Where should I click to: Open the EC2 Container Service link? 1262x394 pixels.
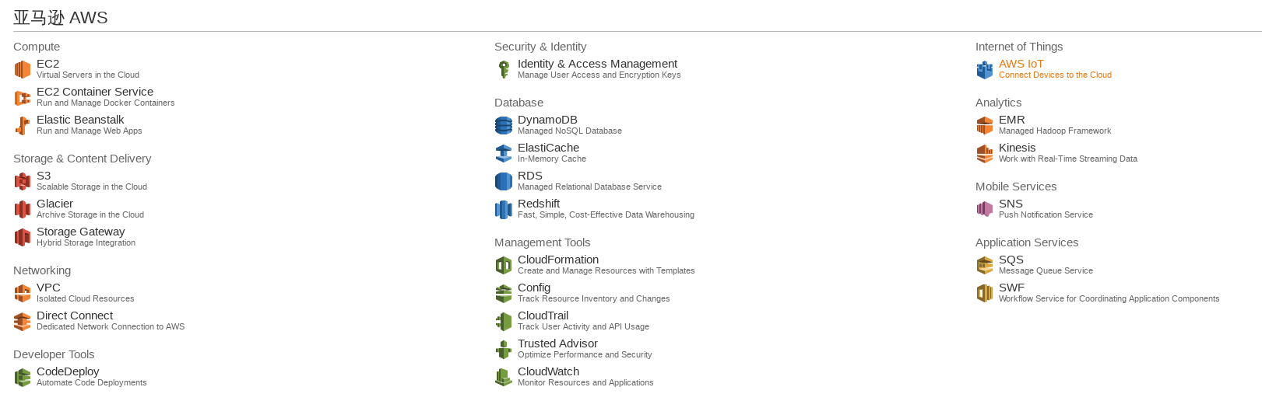(95, 92)
